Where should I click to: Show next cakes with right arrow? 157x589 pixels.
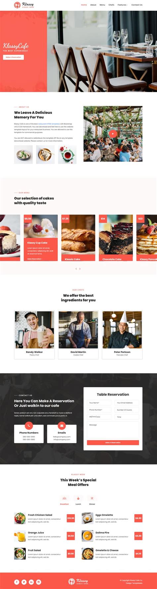click(x=80, y=269)
